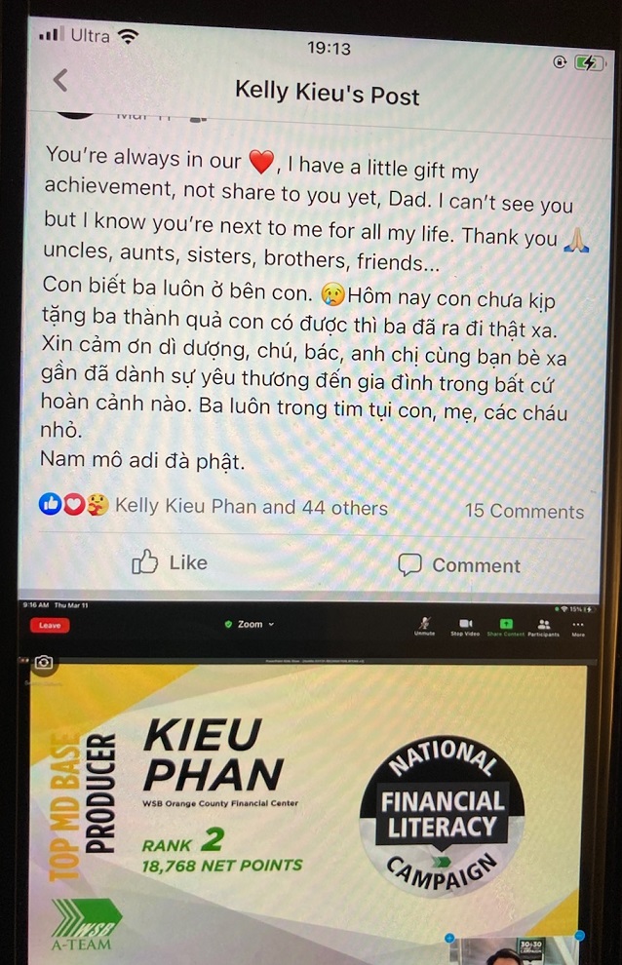The height and width of the screenshot is (965, 622).
Task: Open the Participants panel in Zoom
Action: 544,627
